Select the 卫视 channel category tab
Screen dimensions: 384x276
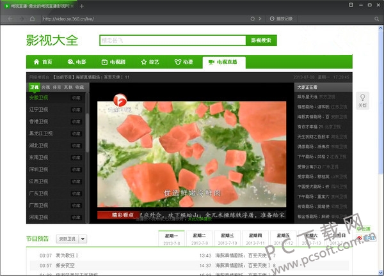(35, 87)
